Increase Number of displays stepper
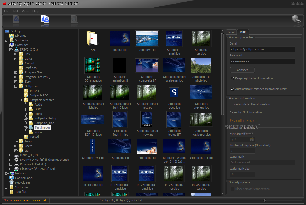306x205 pixels. (x=252, y=150)
